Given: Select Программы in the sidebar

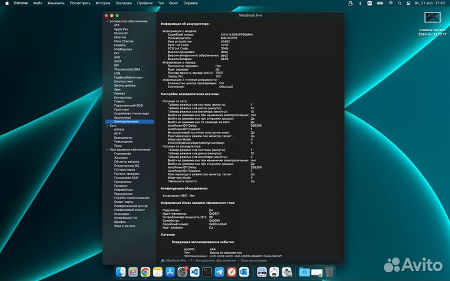Looking at the screenshot, I should click(122, 182).
